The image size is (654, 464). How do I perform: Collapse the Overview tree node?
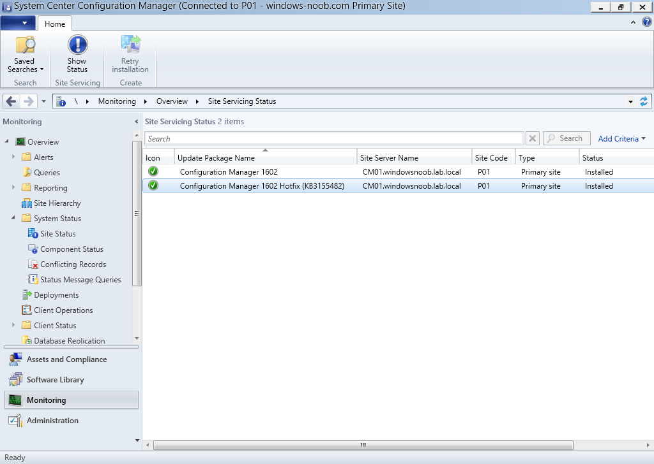(x=6, y=141)
